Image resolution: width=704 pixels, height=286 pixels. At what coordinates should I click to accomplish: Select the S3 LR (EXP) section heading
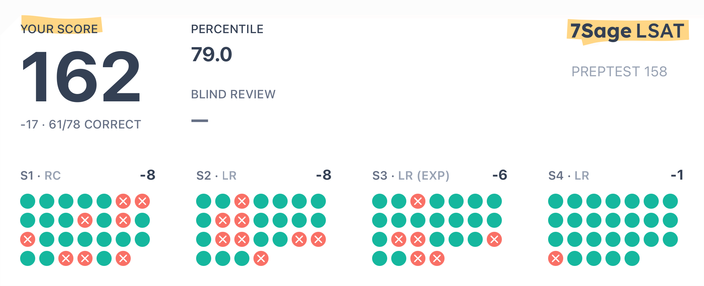[411, 176]
